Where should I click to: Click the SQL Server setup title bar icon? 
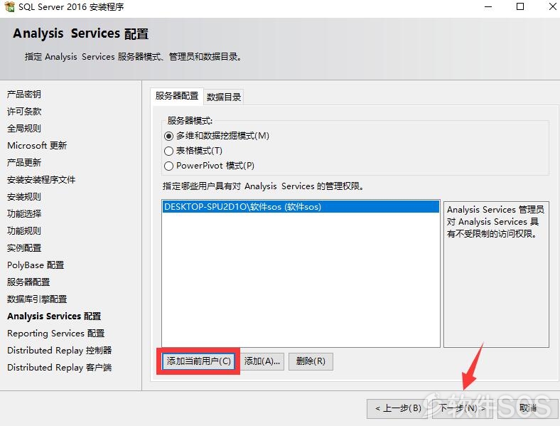(10, 6)
